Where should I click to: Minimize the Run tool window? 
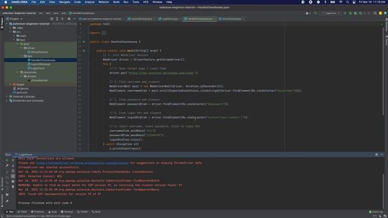click(382, 154)
